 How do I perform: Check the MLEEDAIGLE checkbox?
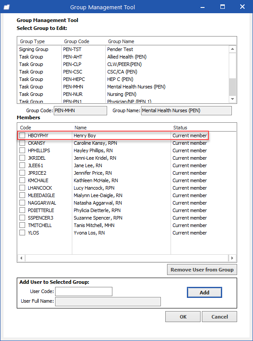click(22, 195)
